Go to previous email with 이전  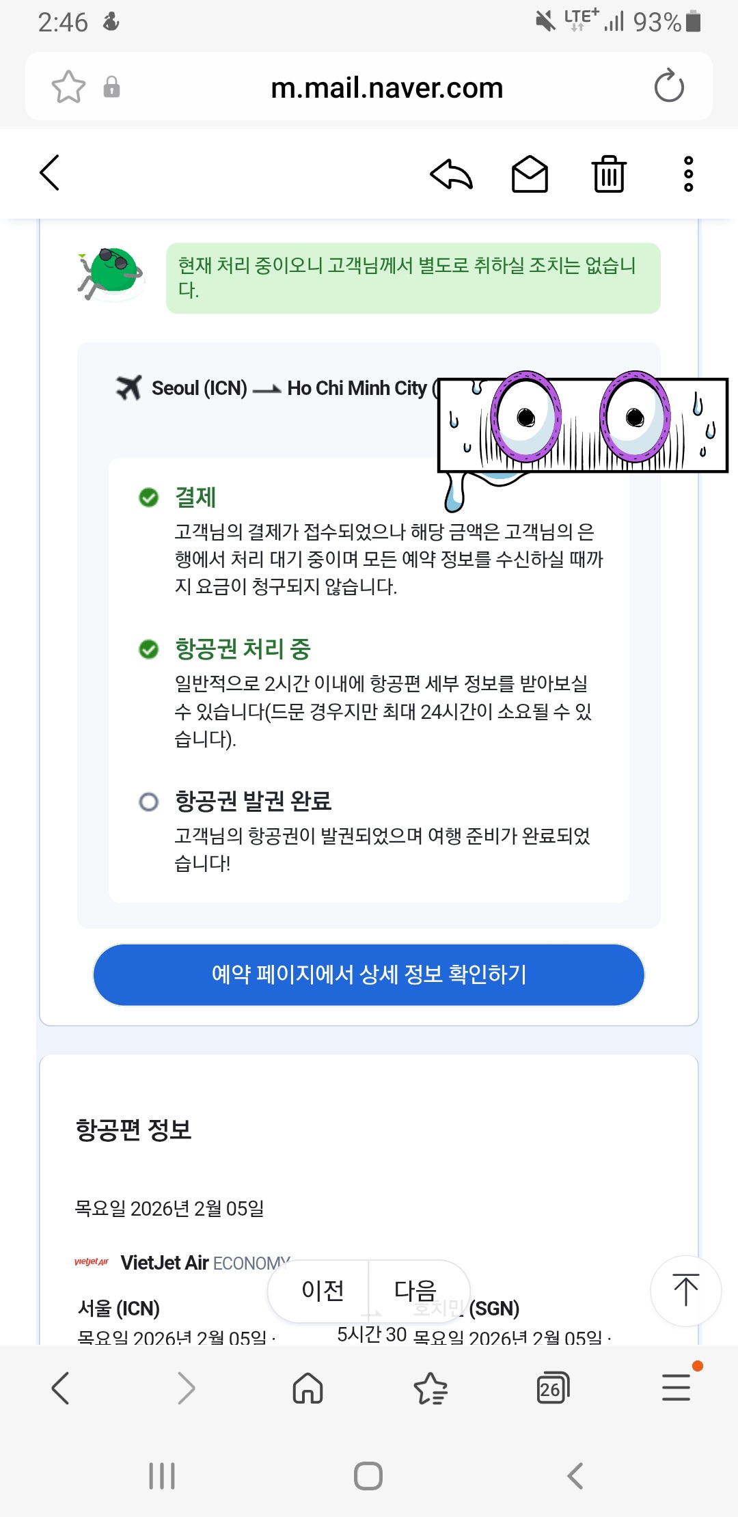coord(323,1290)
